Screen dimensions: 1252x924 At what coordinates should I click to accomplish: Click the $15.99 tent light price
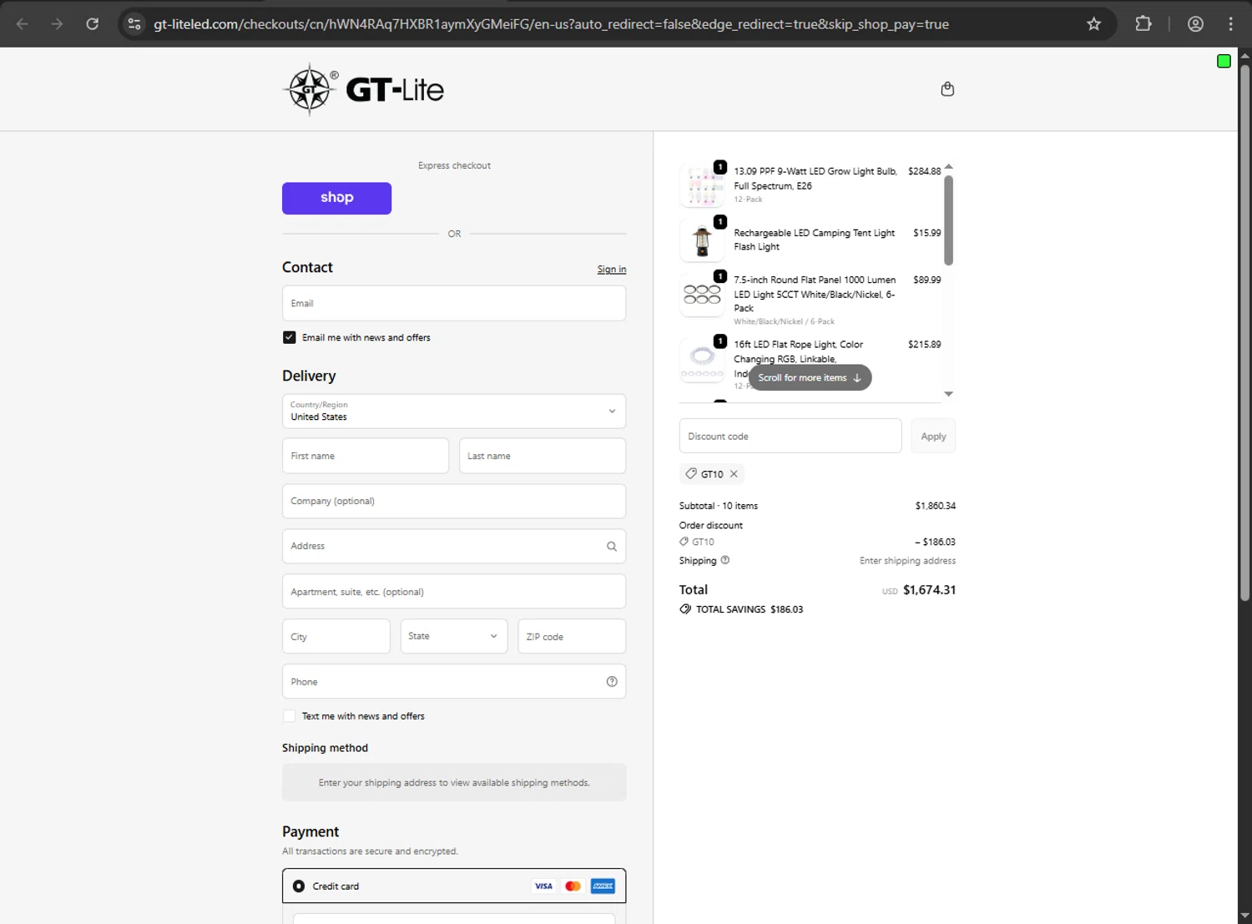pyautogui.click(x=926, y=233)
